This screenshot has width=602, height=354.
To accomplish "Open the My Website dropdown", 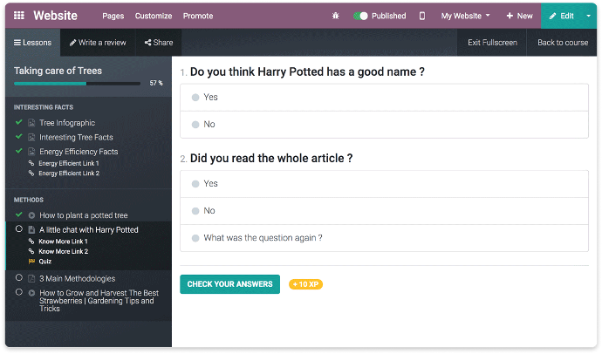I will coord(465,16).
